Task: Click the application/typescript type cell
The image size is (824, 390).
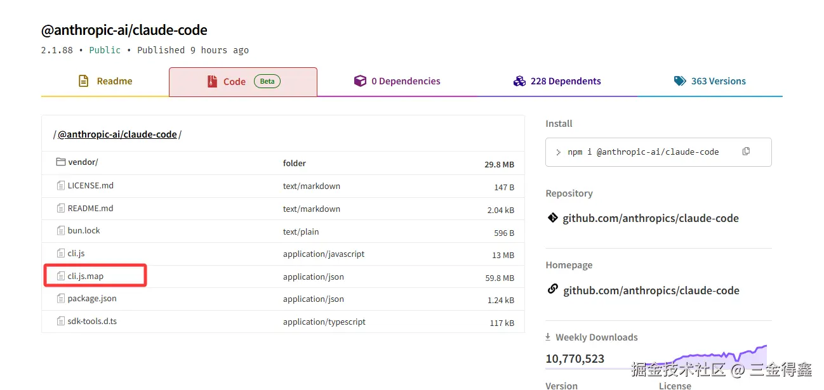Action: (x=324, y=322)
